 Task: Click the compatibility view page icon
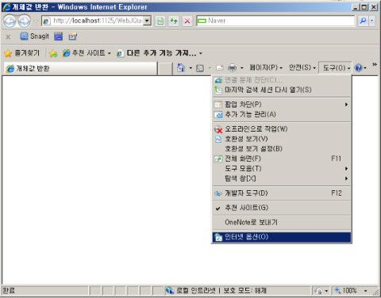[x=160, y=21]
